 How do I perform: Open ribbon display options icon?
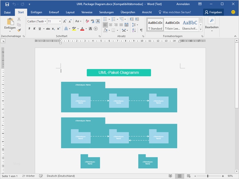pyautogui.click(x=200, y=4)
